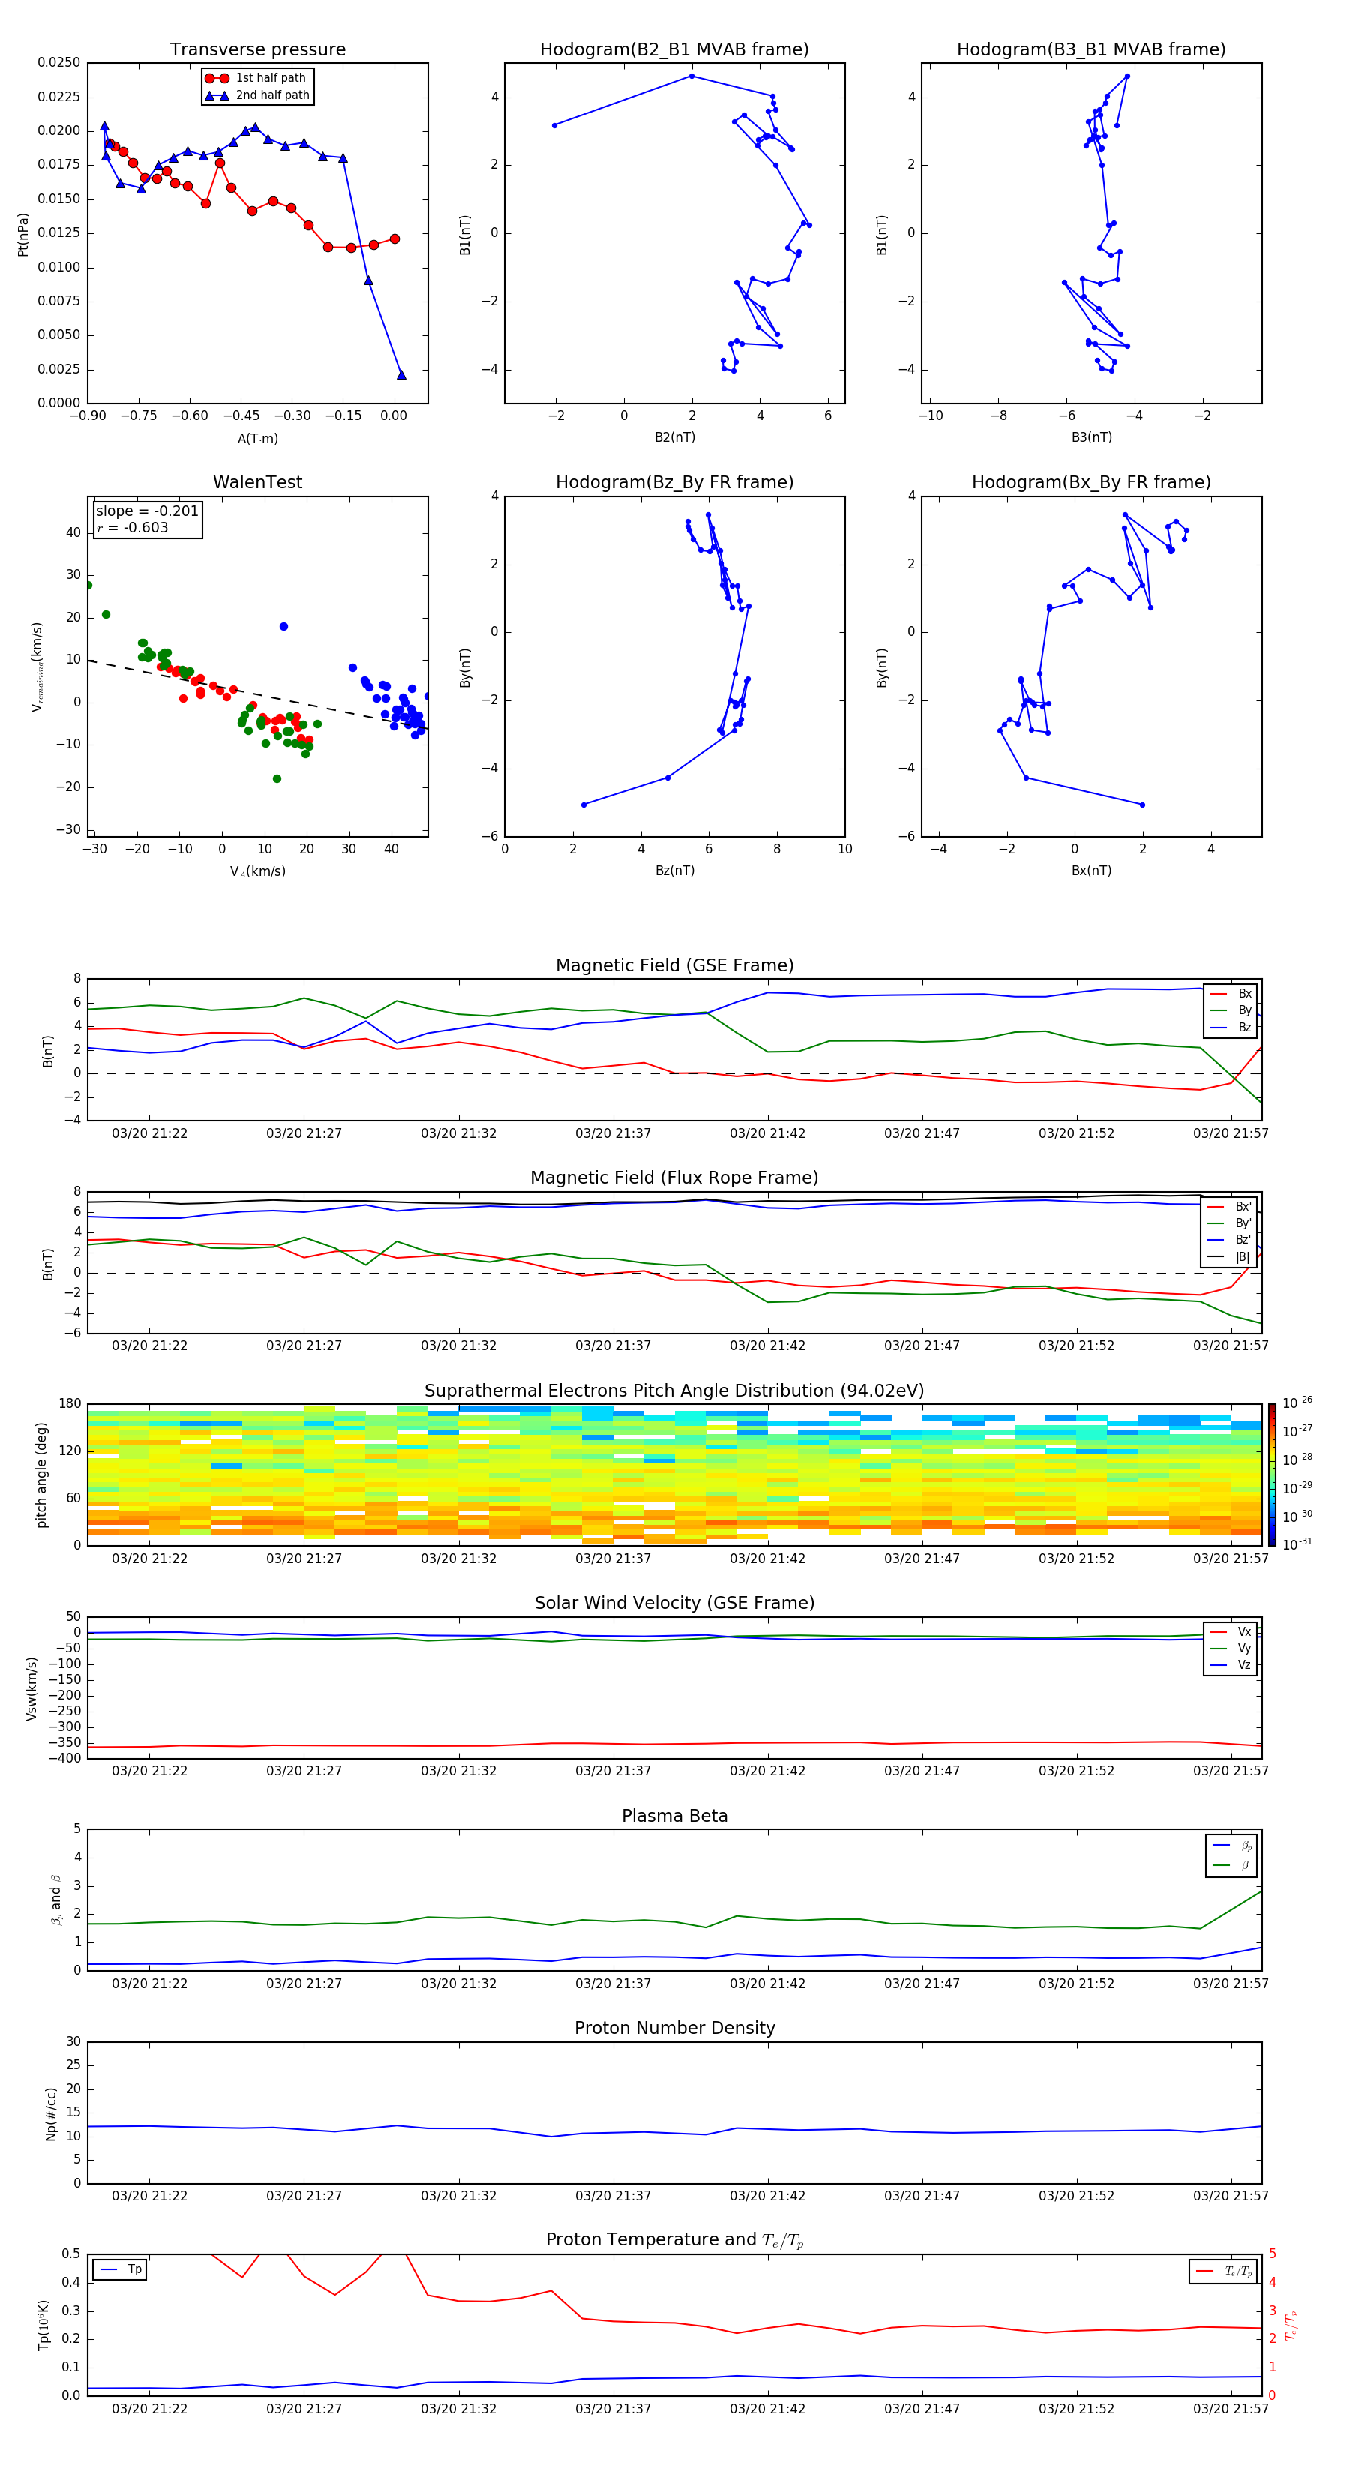1350x2475 pixels.
Task: Click the "Magnetic Field (GSE Frame)" title
Action: 674,965
